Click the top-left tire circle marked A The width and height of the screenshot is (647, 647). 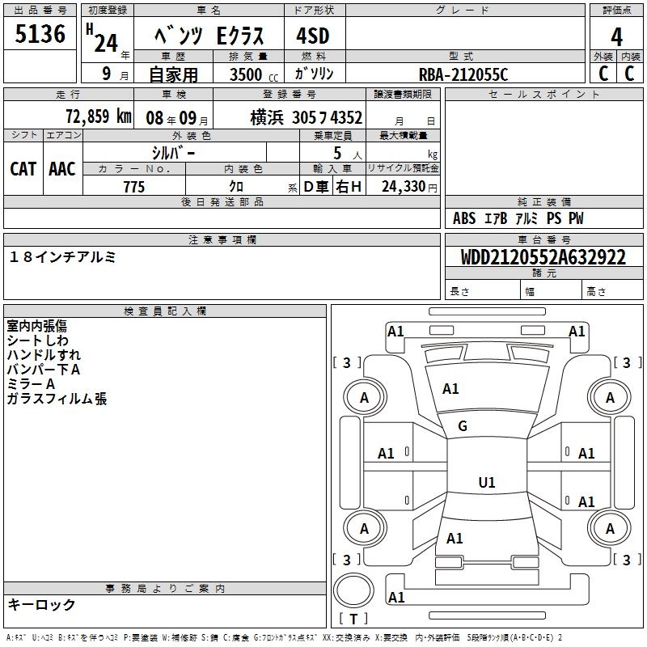point(364,397)
